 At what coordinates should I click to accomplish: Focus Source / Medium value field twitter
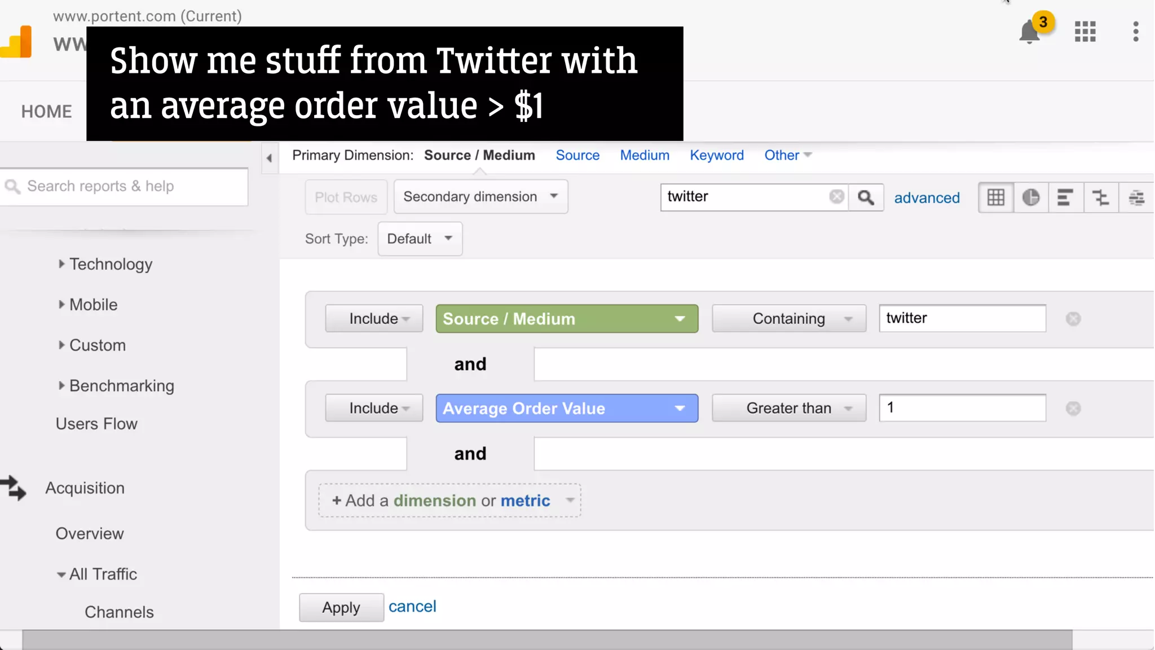point(963,318)
